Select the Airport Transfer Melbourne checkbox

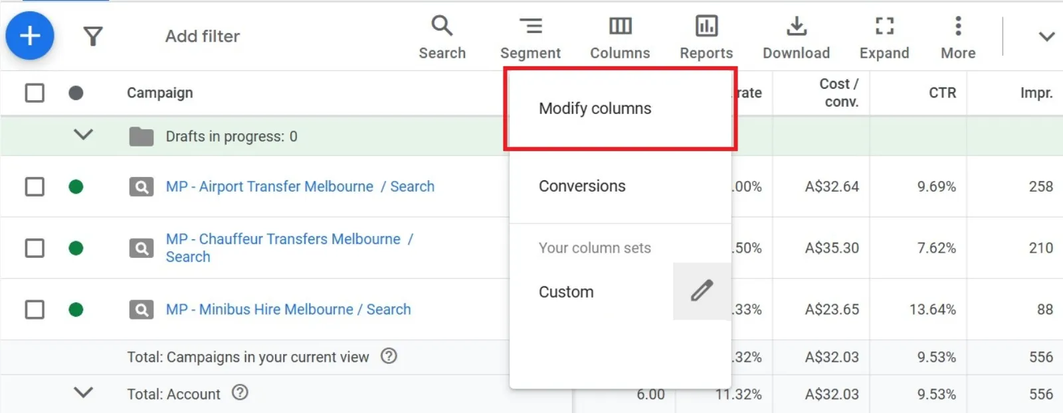(35, 187)
